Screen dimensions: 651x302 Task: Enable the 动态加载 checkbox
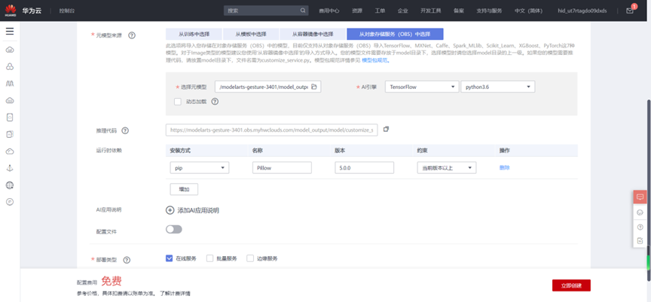pyautogui.click(x=178, y=101)
